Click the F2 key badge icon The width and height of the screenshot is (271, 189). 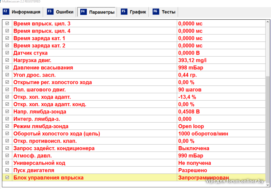[x=5, y=12]
